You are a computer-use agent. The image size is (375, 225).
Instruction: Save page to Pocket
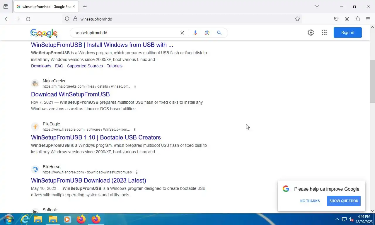click(336, 19)
